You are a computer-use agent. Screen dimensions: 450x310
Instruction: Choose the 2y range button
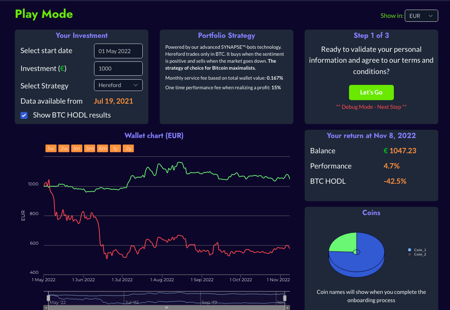(128, 148)
